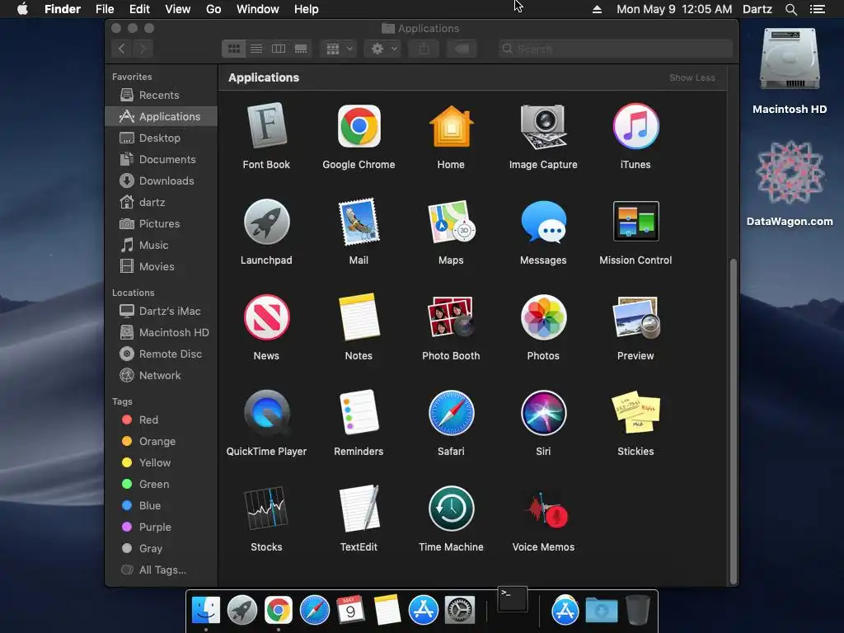Select the TextEdit icon
The width and height of the screenshot is (844, 633).
coord(359,509)
